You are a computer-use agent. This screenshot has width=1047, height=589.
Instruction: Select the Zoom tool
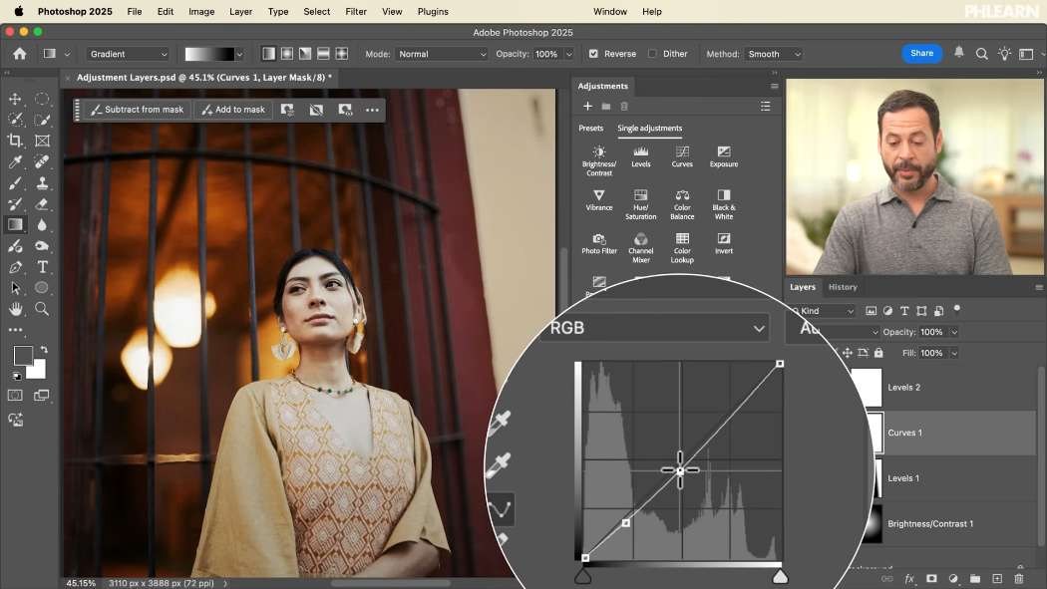click(42, 309)
